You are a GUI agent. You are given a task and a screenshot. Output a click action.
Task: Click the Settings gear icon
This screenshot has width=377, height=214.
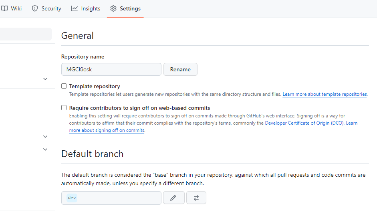coord(113,8)
